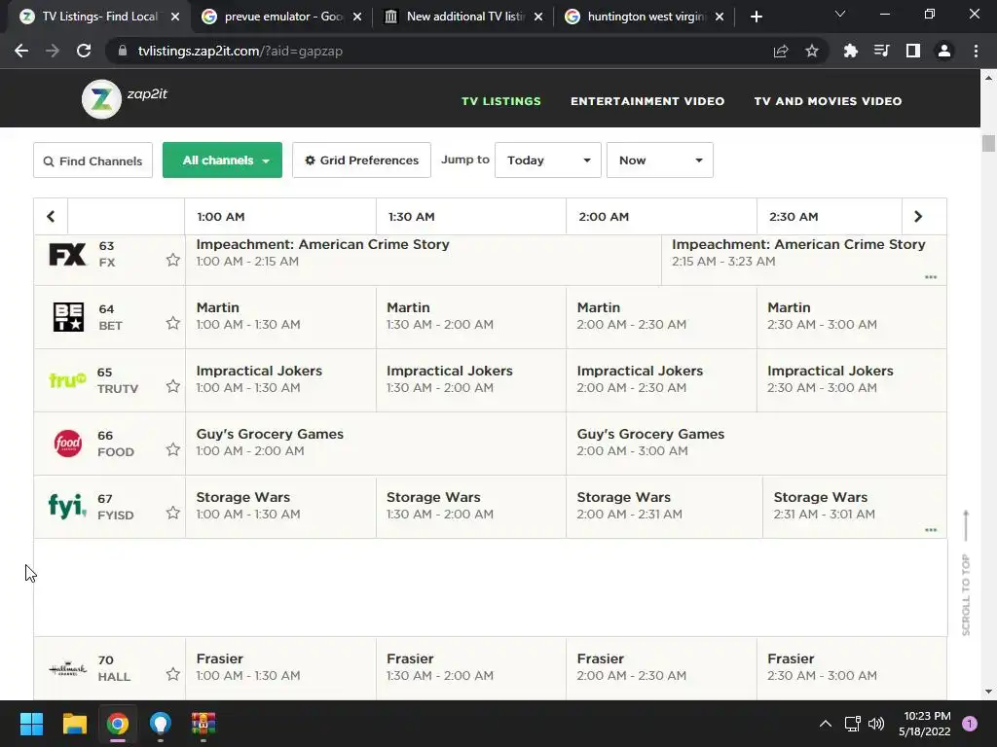Click the page vertical scrollbar thumb
The image size is (997, 747).
tap(988, 144)
